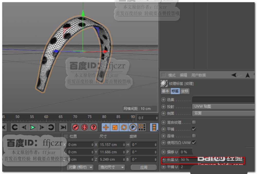Go to previous keyframe with the C-shaped arrow icon
257x174 pixels.
[x=15, y=127]
